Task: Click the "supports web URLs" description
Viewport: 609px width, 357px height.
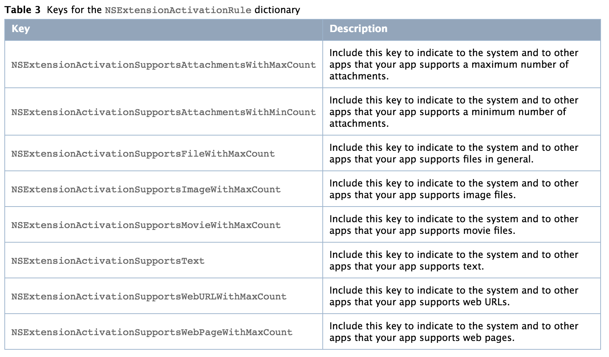Action: (x=454, y=296)
